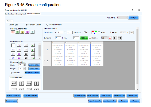Click the X coordinate input field

point(60,32)
